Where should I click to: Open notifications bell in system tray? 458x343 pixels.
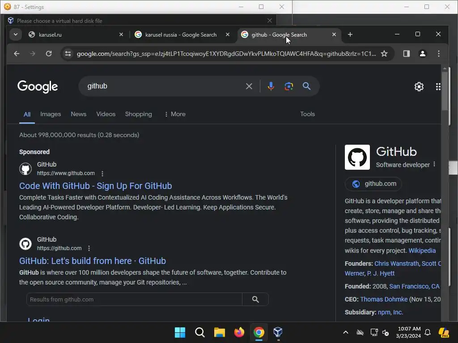pyautogui.click(x=428, y=332)
